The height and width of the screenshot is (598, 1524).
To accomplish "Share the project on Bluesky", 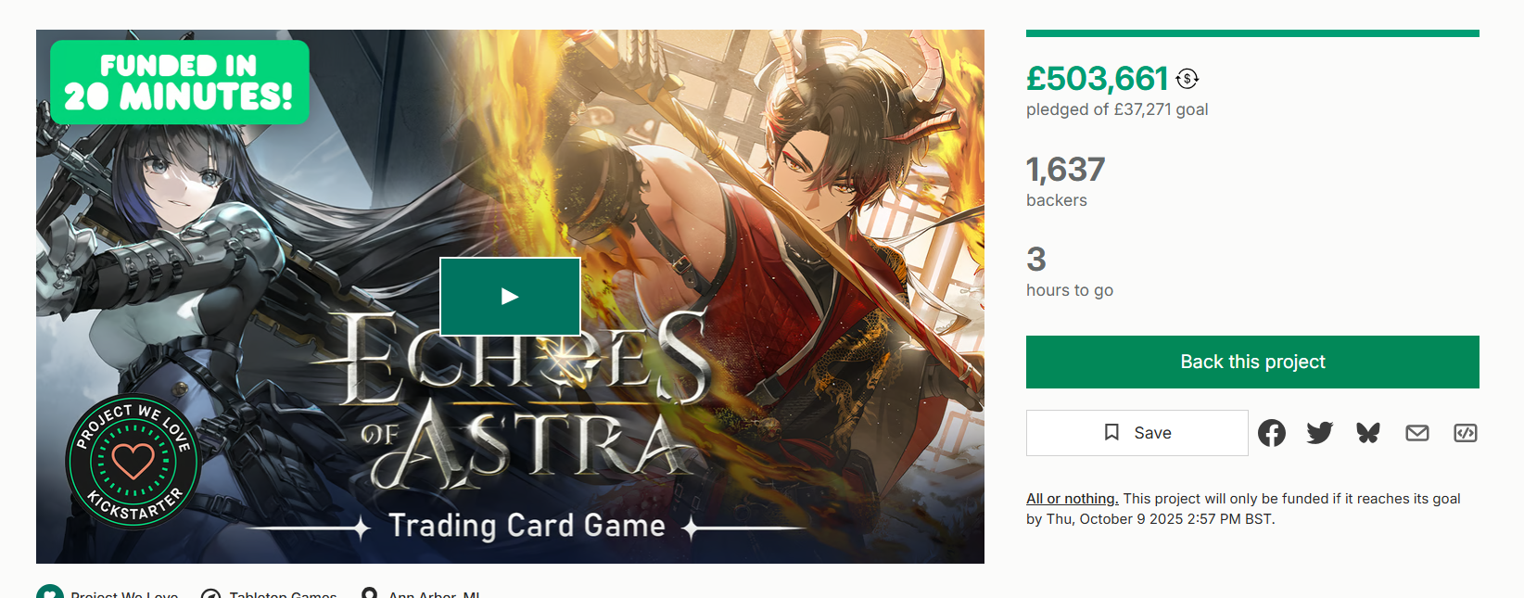I will pos(1368,433).
